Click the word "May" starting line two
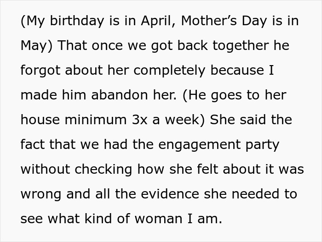The image size is (322, 242). tap(34, 46)
